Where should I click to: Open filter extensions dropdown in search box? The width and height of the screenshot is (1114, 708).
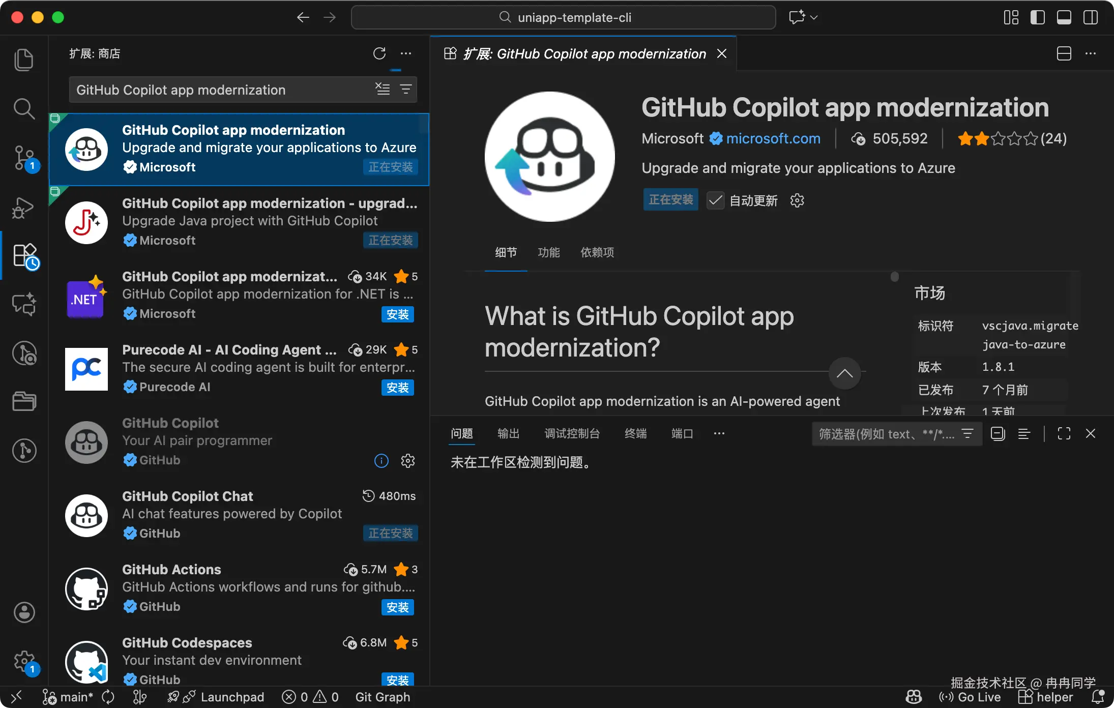coord(406,90)
